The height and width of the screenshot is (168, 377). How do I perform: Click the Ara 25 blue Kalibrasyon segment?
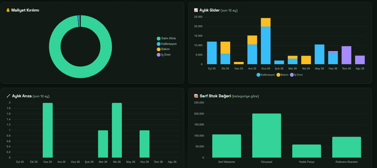pos(252,54)
